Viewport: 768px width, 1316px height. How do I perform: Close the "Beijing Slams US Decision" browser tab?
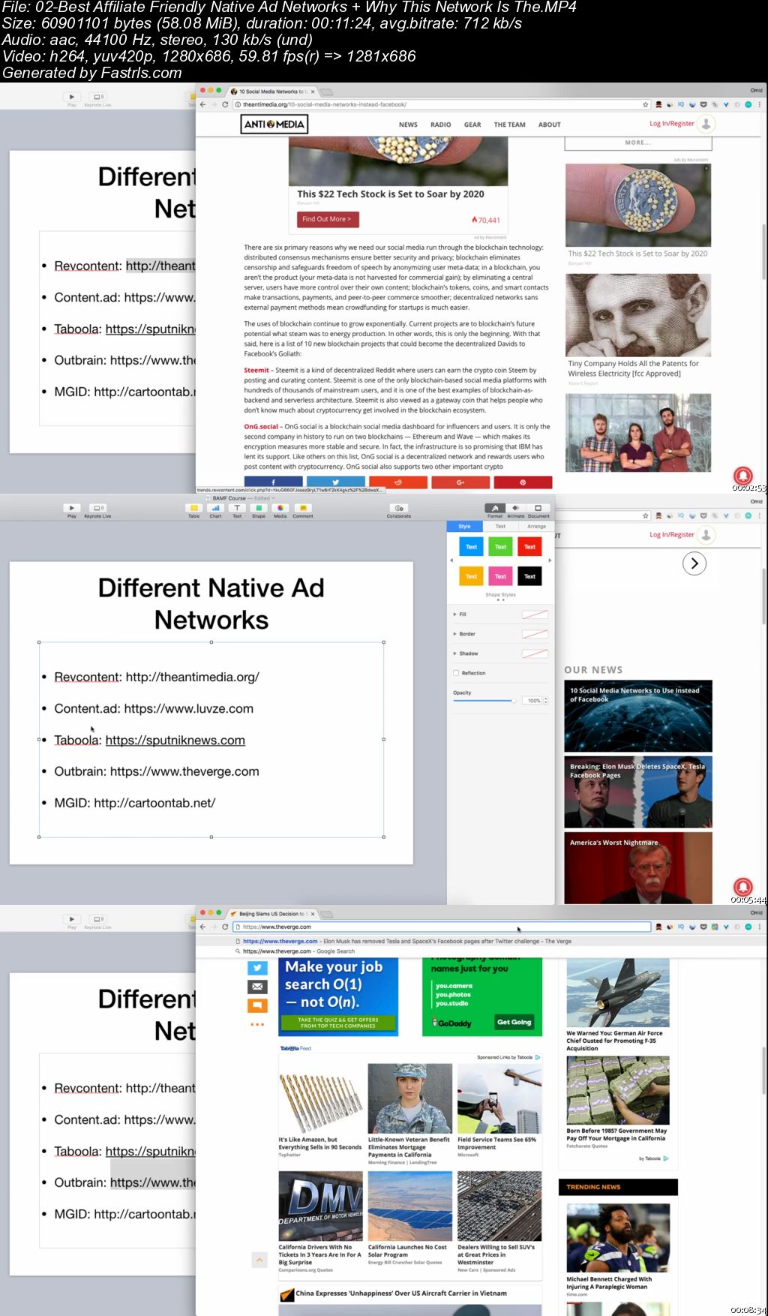tap(313, 914)
